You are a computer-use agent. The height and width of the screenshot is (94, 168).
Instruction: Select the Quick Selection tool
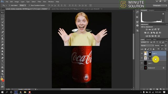click(2, 22)
